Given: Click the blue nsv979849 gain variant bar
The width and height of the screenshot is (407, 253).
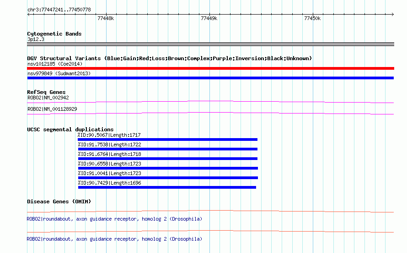Looking at the screenshot, I should 210,78.
